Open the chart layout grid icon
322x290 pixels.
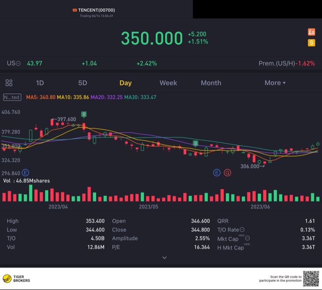(9, 83)
